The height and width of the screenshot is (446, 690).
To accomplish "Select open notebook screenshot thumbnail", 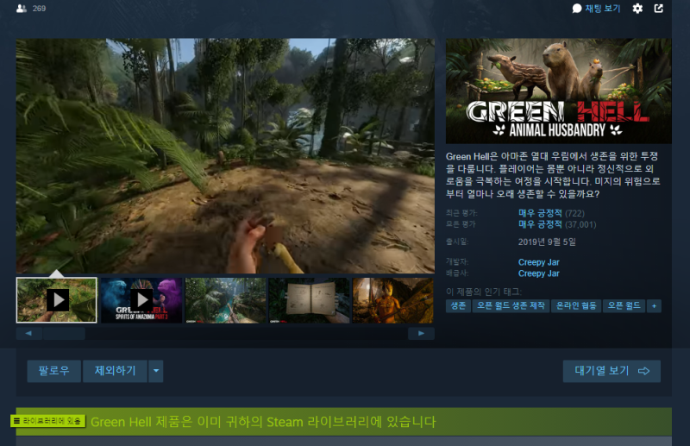I will tap(309, 300).
